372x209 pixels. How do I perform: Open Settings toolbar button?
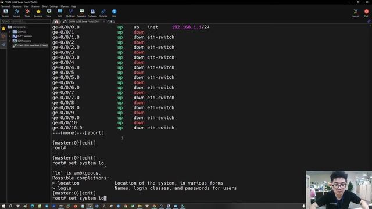point(103,13)
